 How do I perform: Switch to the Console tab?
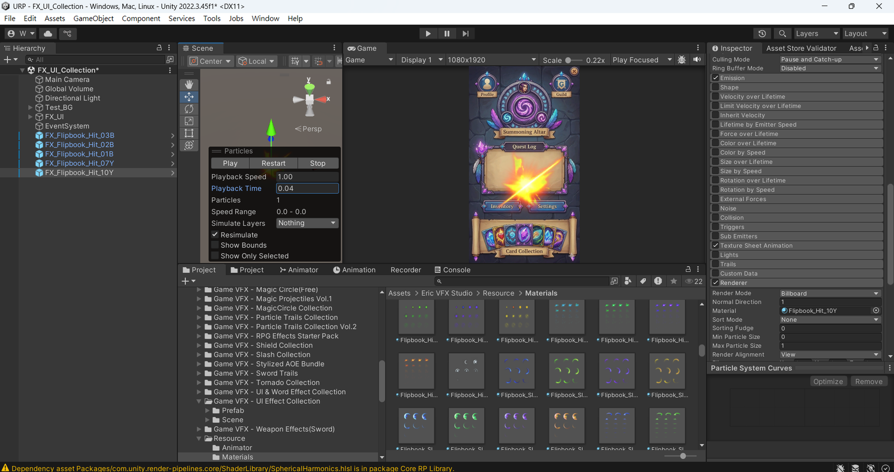[453, 270]
